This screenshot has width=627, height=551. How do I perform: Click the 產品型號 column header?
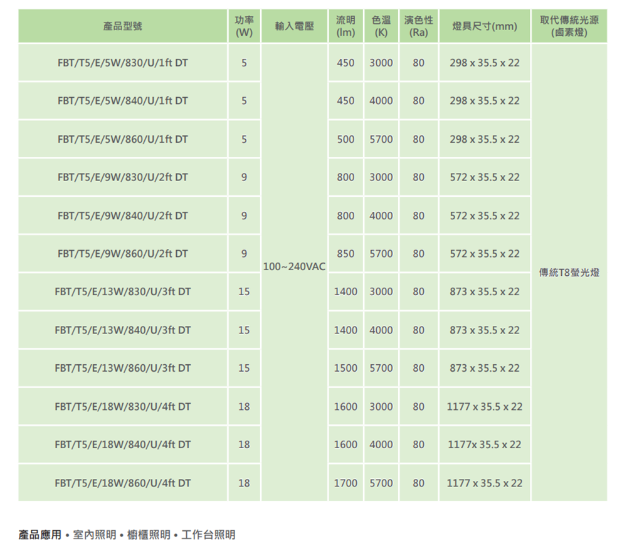pos(123,26)
